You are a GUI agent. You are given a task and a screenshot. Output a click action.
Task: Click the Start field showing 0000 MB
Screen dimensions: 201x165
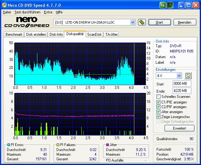(182, 84)
